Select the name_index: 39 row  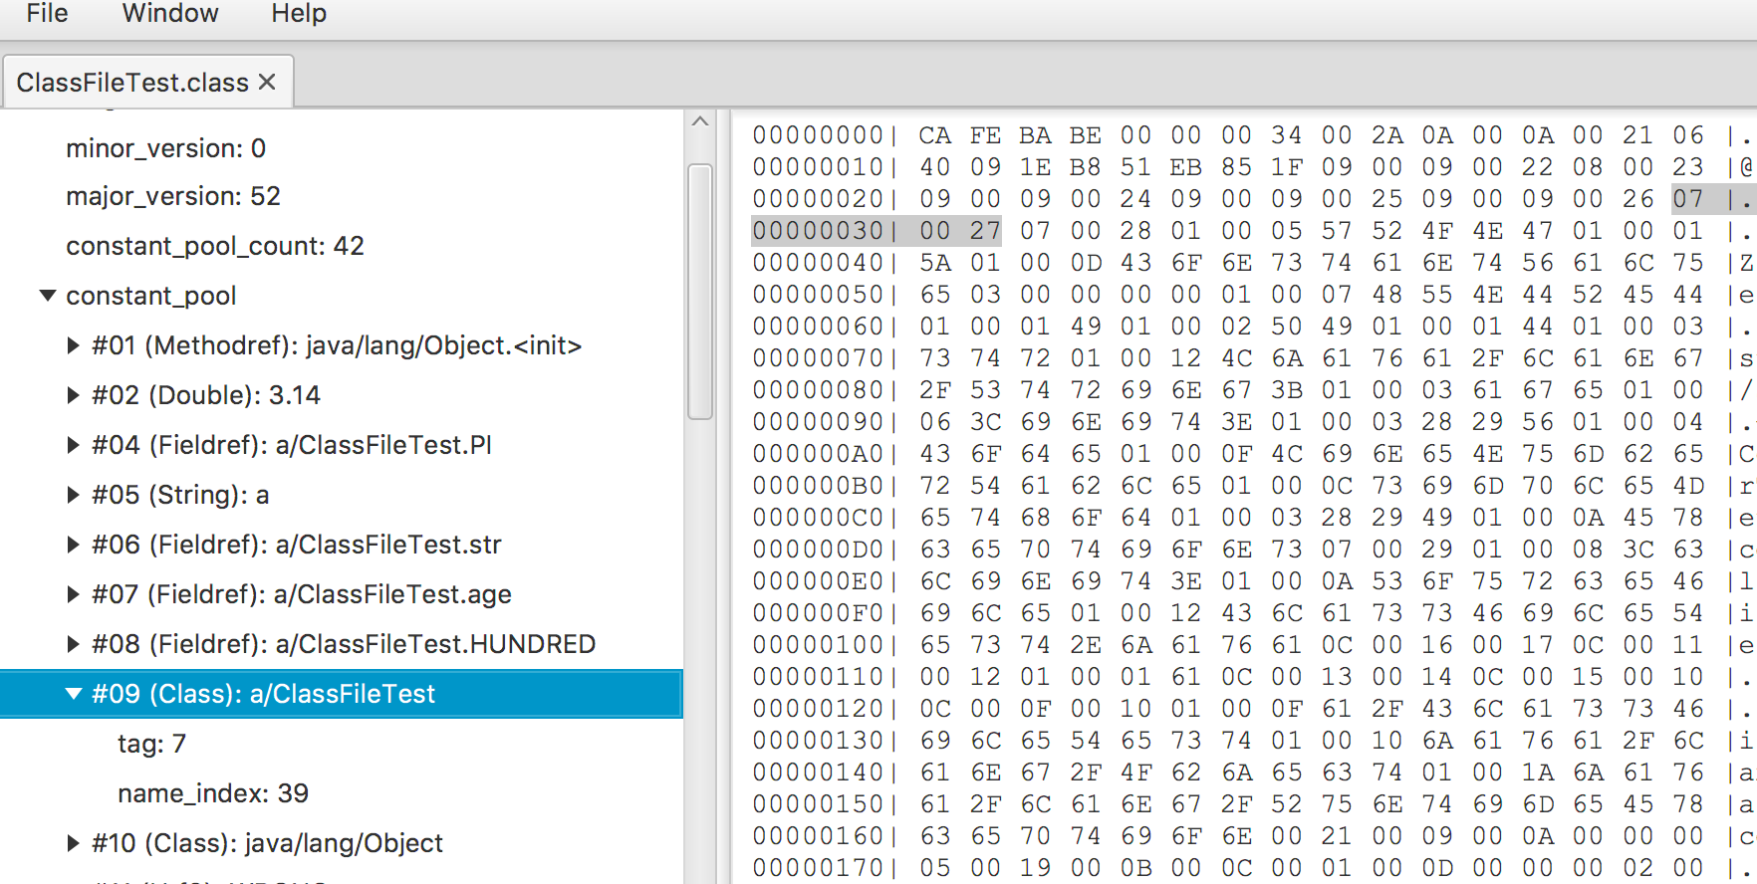click(x=342, y=793)
